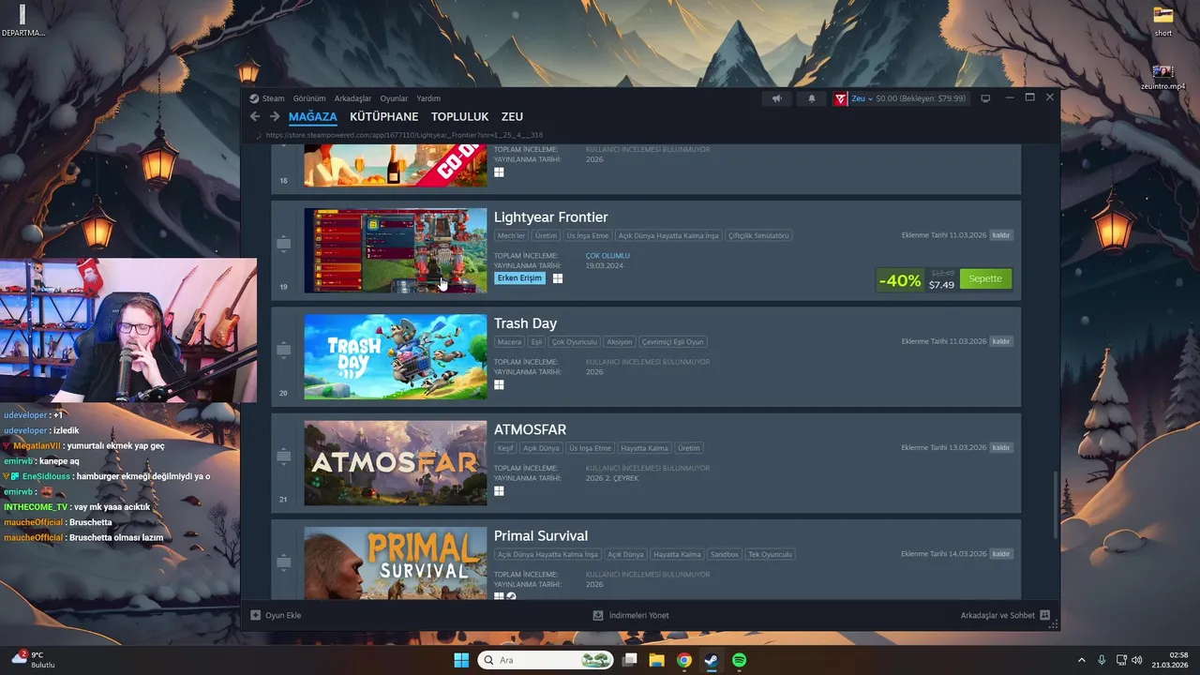Open the volume control in system tray
The image size is (1200, 675).
tap(1137, 660)
